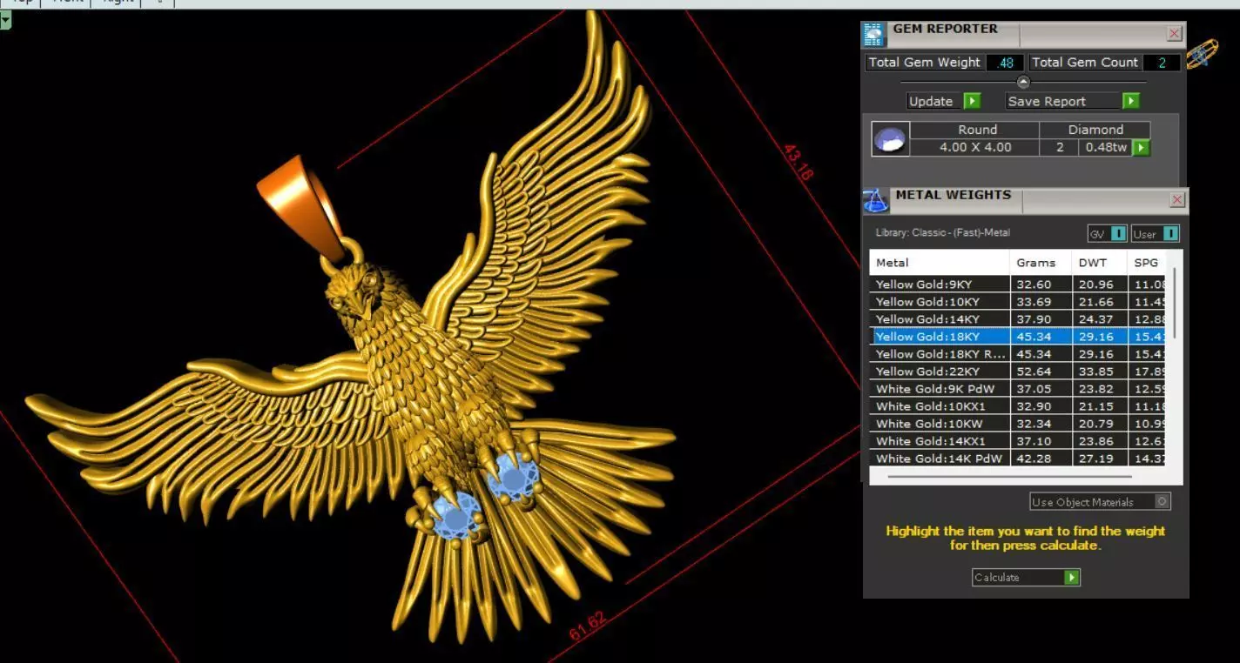The image size is (1240, 663).
Task: Select the White Gold:9K PdW row
Action: 1017,389
